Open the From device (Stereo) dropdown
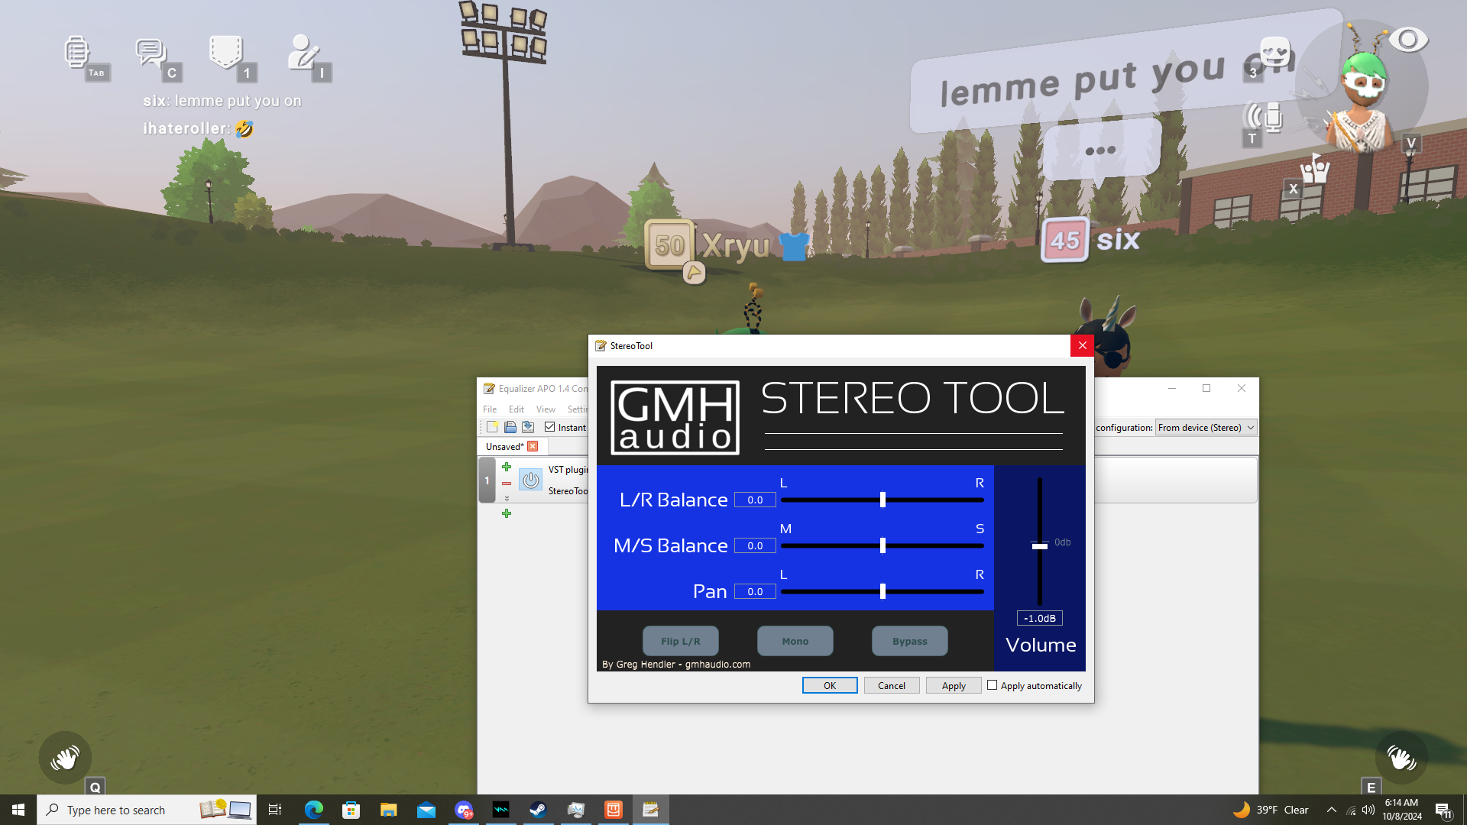 tap(1206, 428)
